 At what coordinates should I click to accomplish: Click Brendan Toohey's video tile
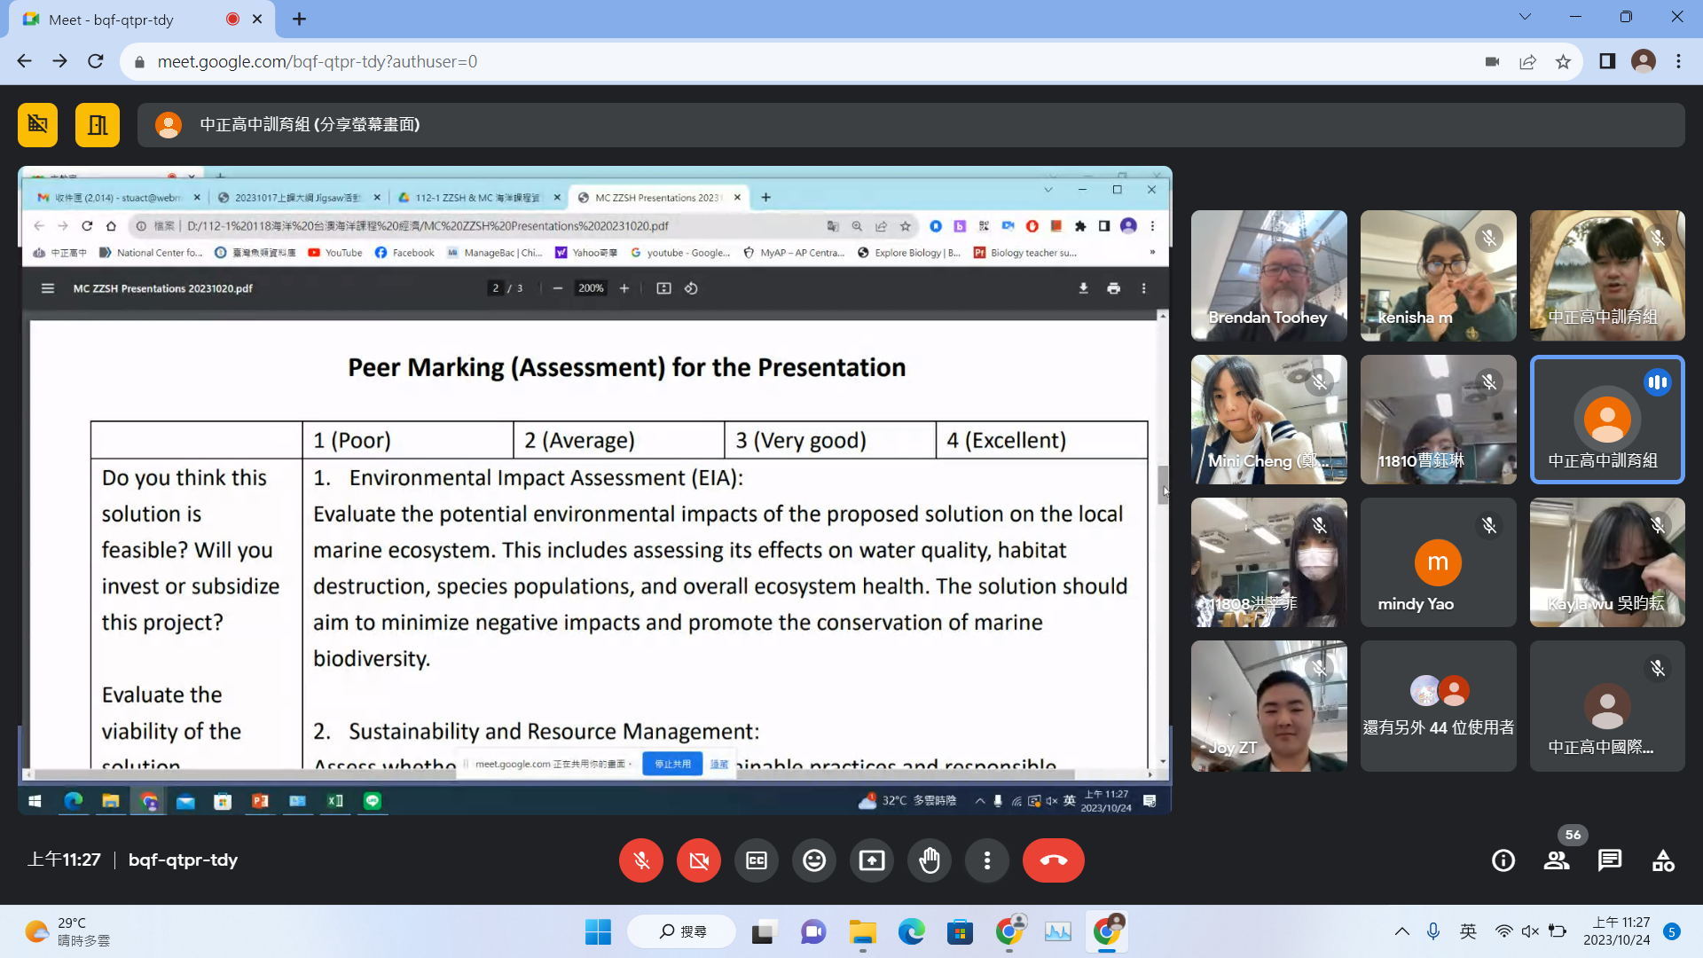point(1268,275)
